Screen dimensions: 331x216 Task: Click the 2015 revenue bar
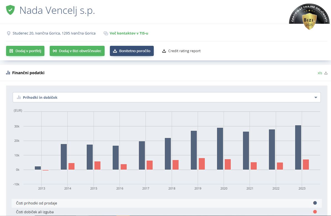(x=90, y=157)
